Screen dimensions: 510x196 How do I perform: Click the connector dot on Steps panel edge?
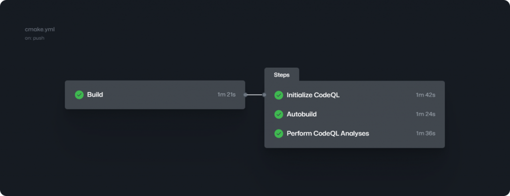tap(264, 95)
